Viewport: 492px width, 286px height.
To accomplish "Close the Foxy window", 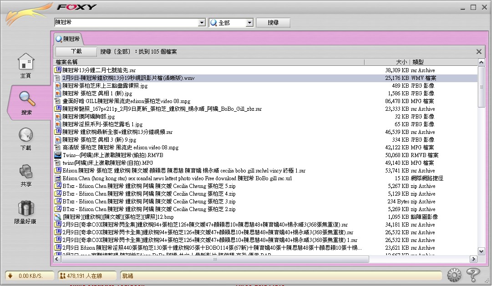I will [484, 7].
